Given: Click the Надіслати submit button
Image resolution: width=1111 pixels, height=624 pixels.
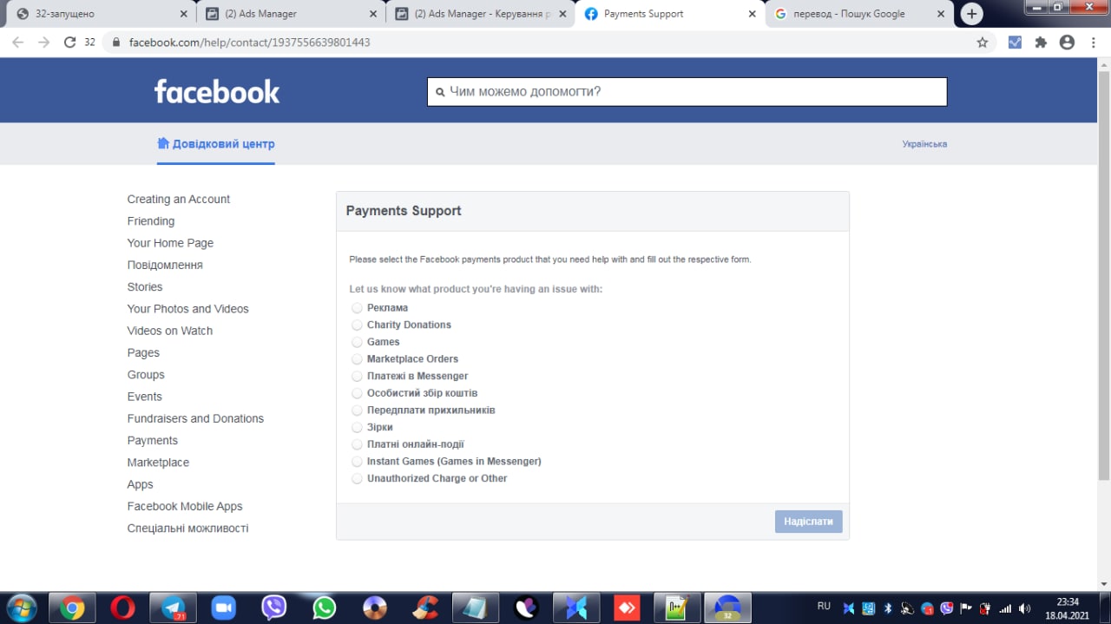Looking at the screenshot, I should click(x=808, y=522).
